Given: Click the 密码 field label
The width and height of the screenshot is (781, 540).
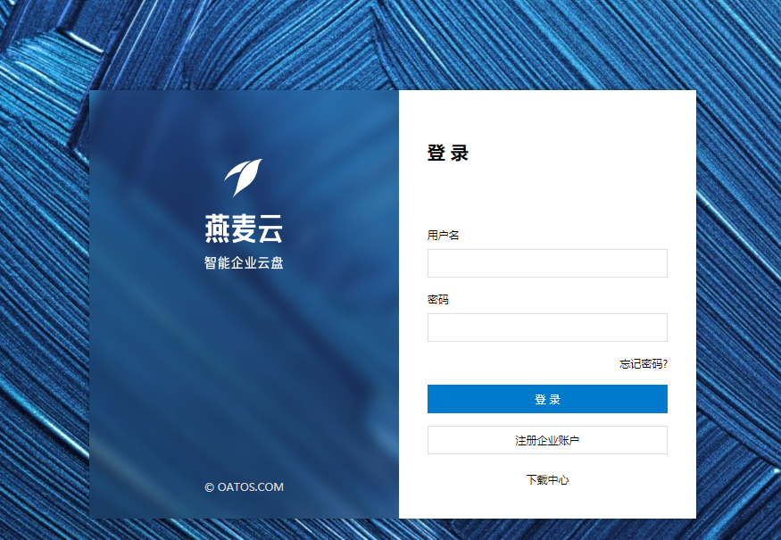Looking at the screenshot, I should 438,299.
